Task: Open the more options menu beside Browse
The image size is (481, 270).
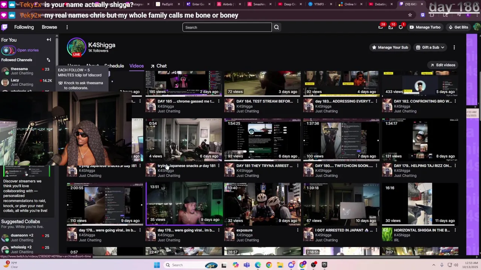Action: tap(67, 27)
